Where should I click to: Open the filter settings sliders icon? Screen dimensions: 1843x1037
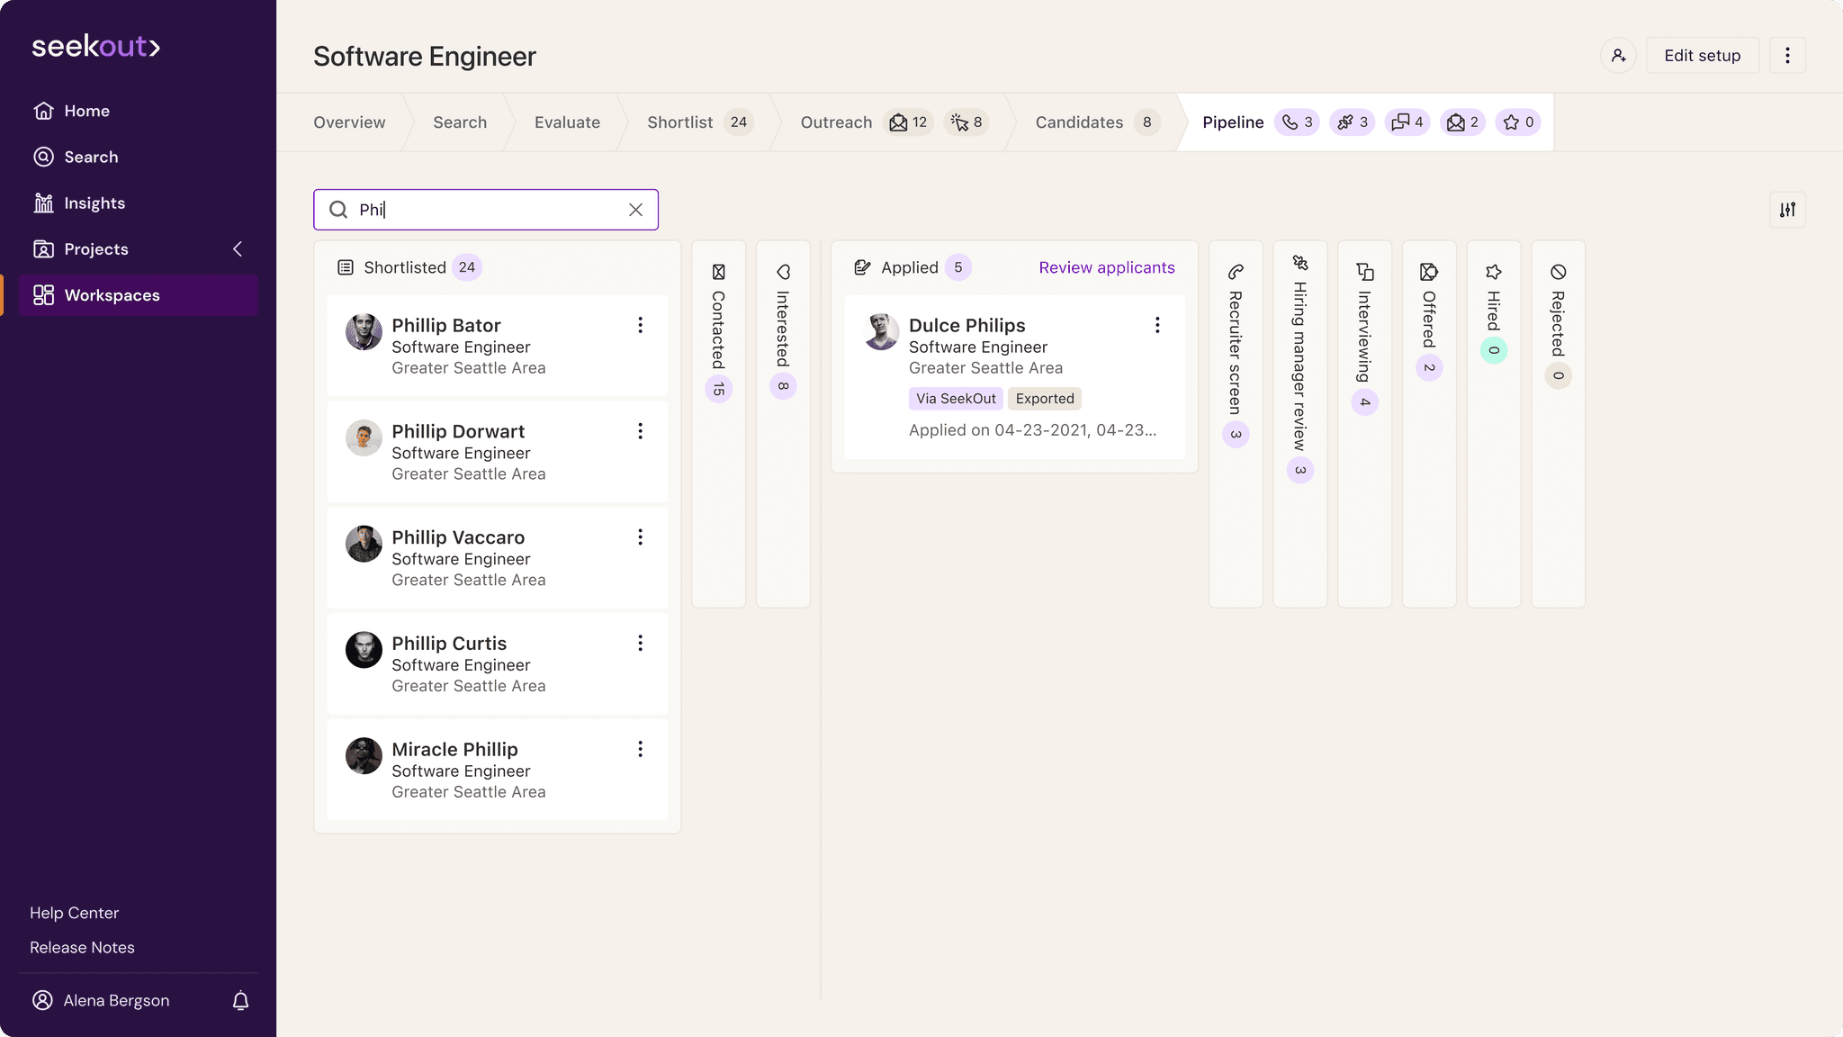[1787, 210]
